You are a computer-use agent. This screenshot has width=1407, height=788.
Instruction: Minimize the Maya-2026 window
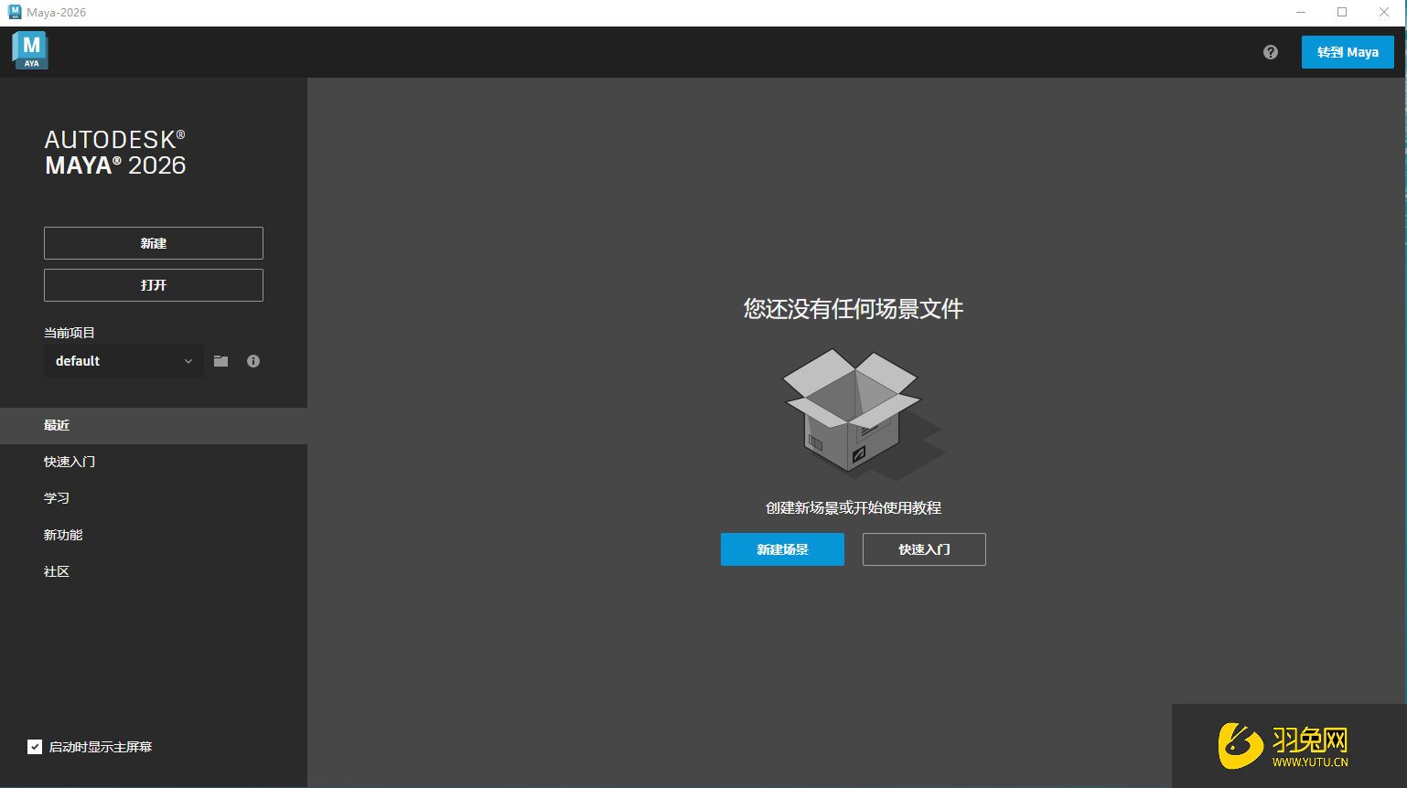[1301, 13]
